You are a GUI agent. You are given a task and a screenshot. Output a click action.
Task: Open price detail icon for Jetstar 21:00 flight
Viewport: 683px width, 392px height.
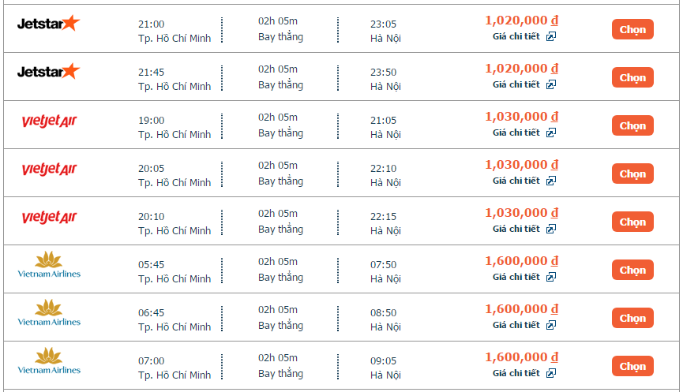[551, 36]
